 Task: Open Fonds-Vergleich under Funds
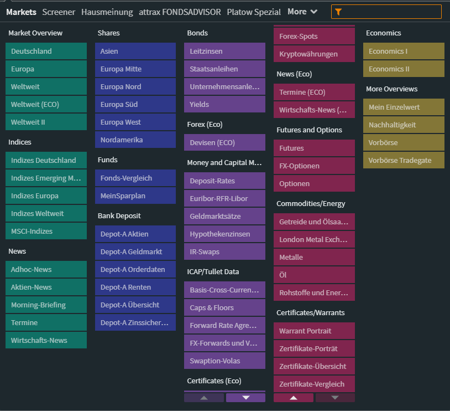[x=135, y=178]
